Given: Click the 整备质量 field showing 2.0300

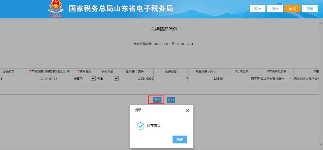Looking at the screenshot, I should [x=205, y=79].
